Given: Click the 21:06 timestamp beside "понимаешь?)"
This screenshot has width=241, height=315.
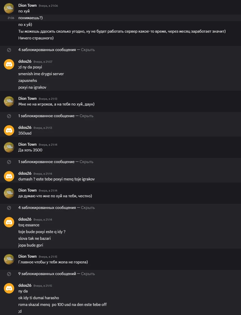Looking at the screenshot, I should [x=11, y=18].
